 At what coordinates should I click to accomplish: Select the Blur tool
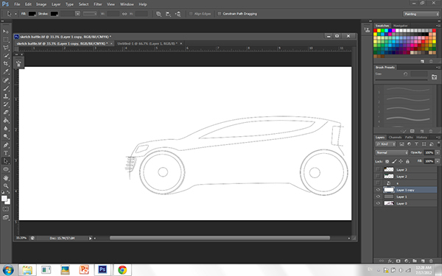(x=6, y=128)
